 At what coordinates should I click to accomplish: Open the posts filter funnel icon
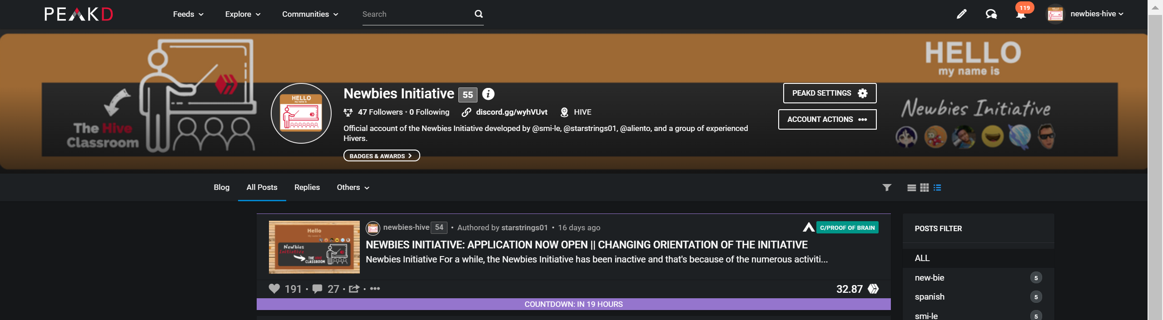coord(887,187)
